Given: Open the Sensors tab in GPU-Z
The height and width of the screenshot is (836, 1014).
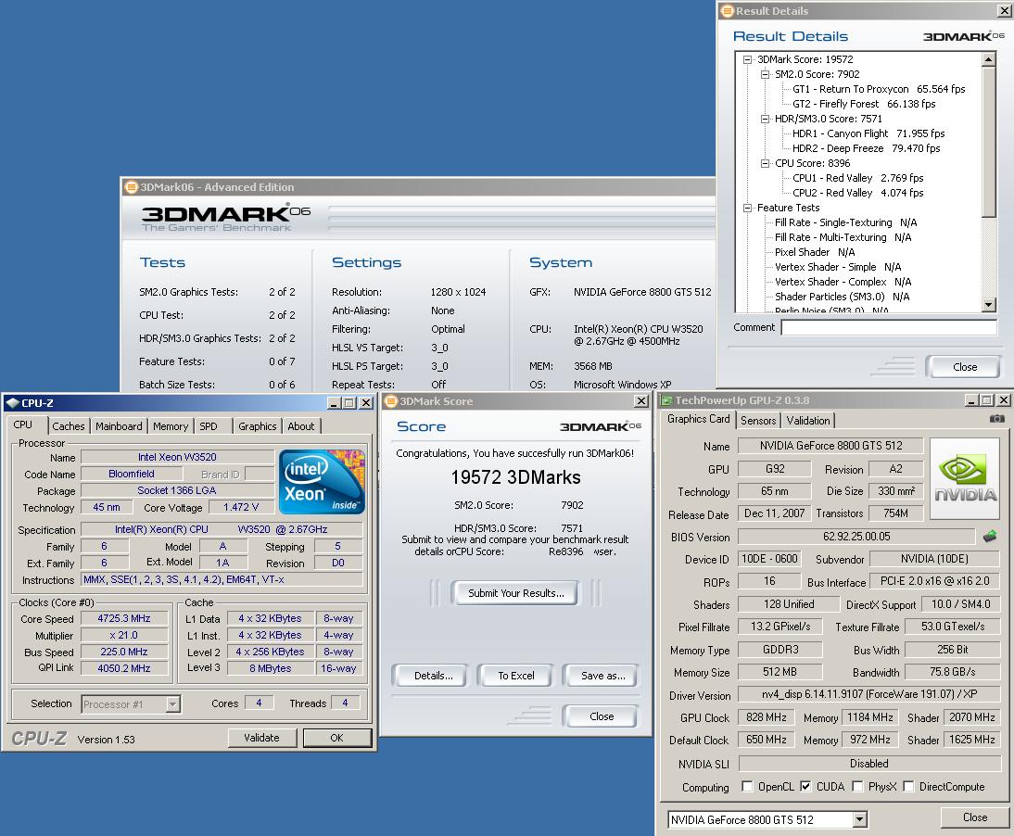Looking at the screenshot, I should 758,420.
